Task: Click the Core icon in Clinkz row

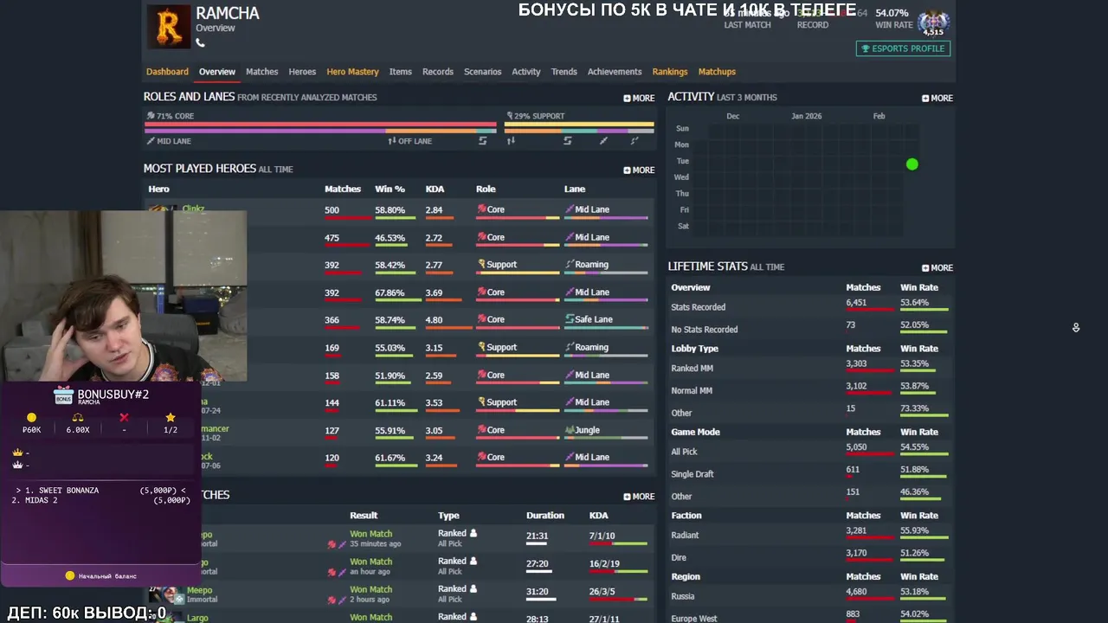Action: [x=481, y=209]
